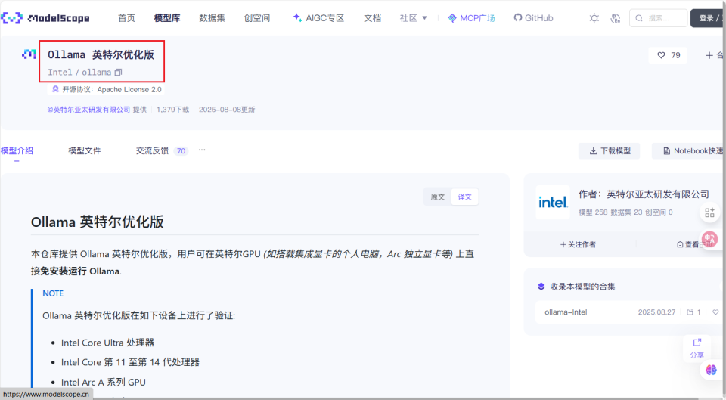The width and height of the screenshot is (726, 400).
Task: Switch to 模型文件 tab
Action: point(84,151)
